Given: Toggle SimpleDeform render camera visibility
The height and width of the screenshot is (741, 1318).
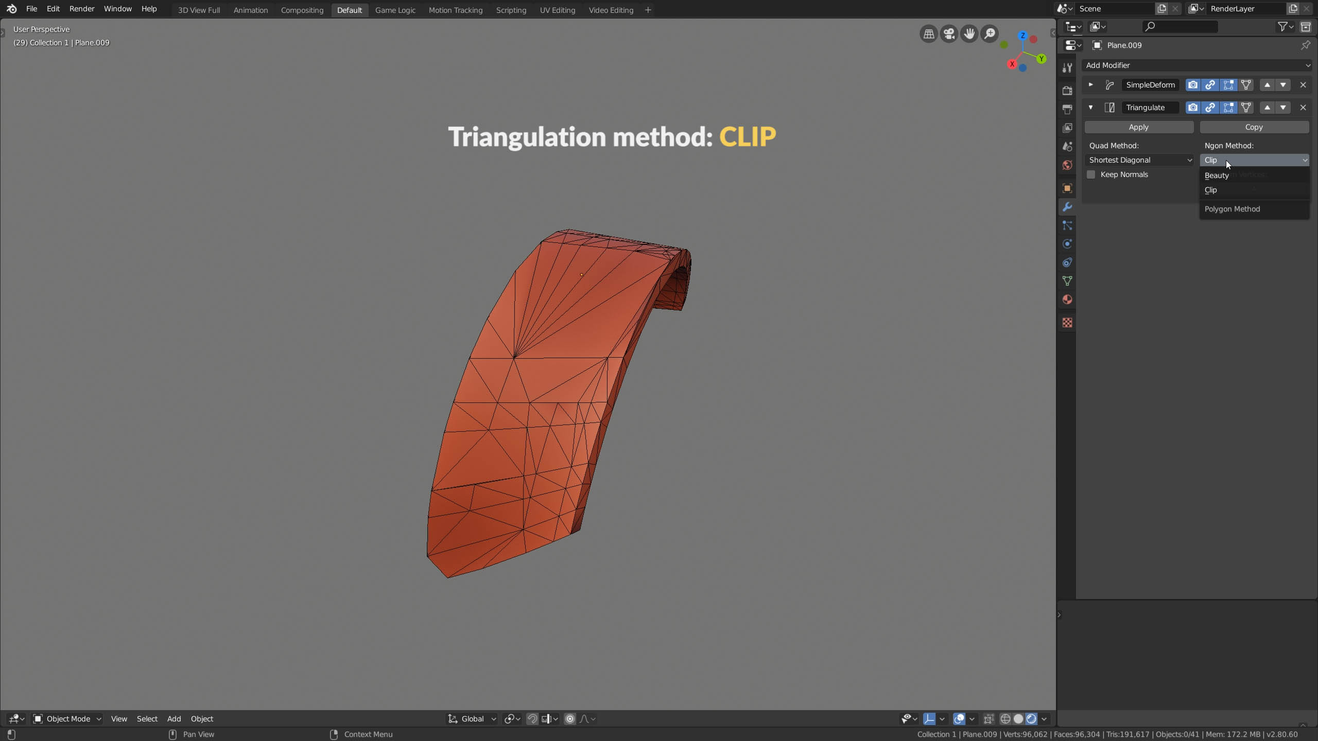Looking at the screenshot, I should tap(1192, 85).
